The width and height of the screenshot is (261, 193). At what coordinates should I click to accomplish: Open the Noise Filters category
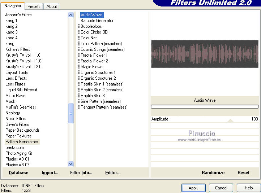16,119
